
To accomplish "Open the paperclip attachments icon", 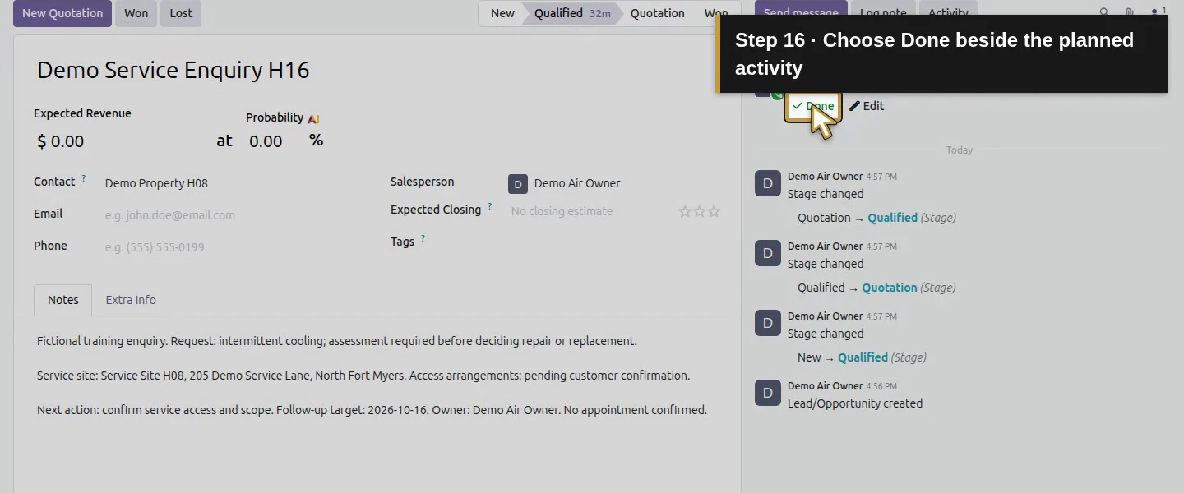I will [1130, 12].
